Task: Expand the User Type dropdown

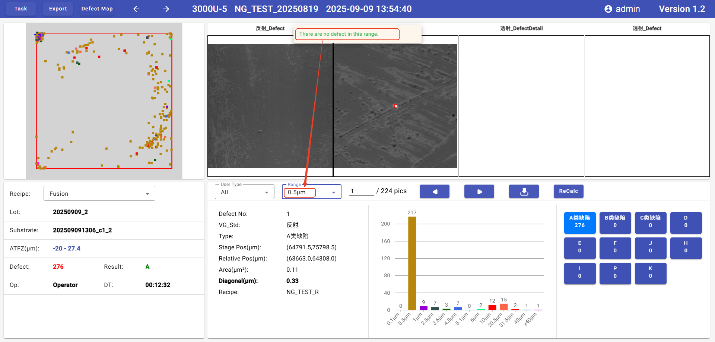Action: [x=244, y=192]
